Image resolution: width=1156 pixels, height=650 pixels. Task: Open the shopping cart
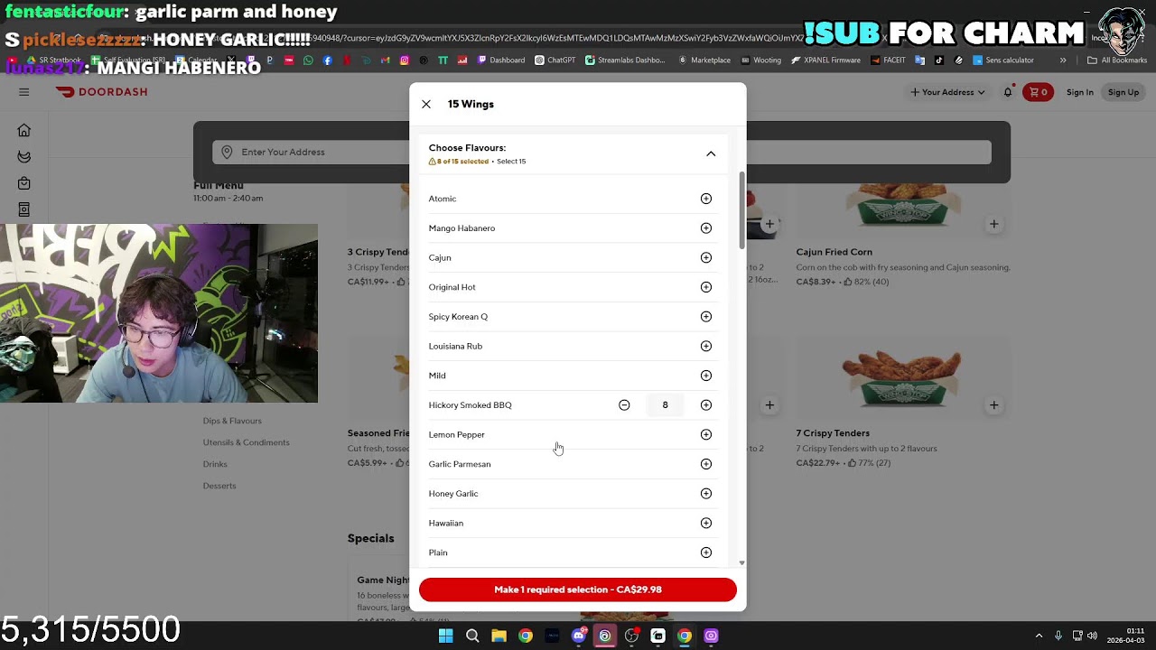[x=1038, y=92]
